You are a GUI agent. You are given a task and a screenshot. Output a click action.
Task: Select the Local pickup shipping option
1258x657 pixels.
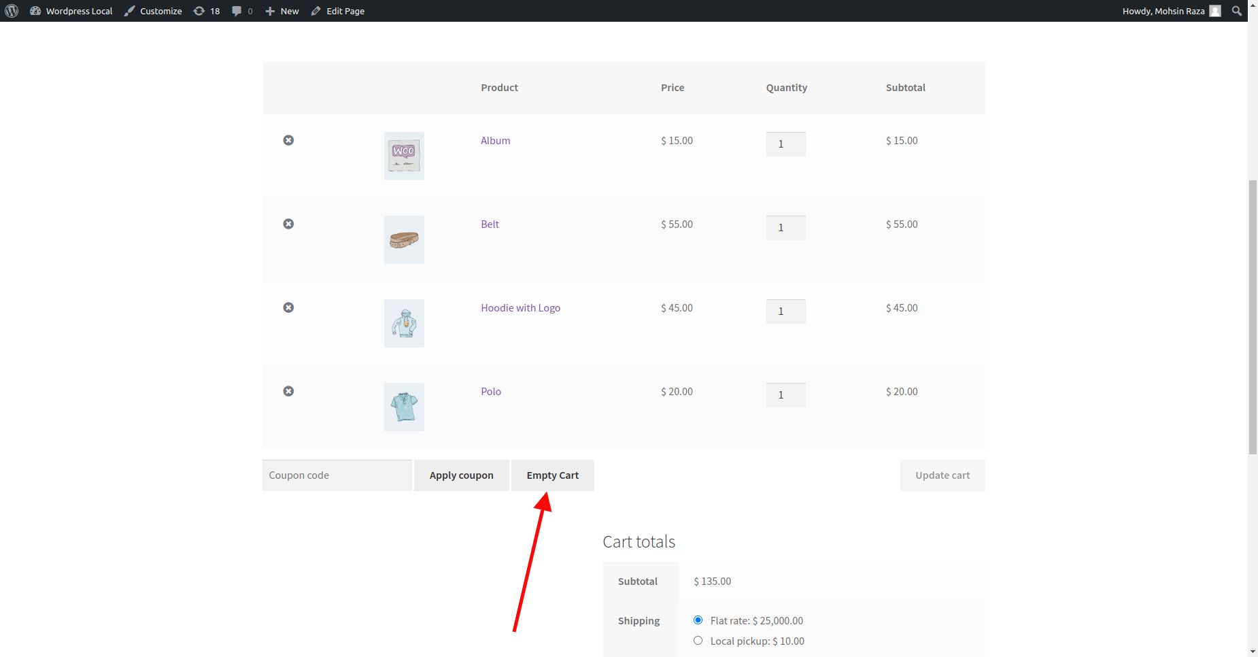tap(698, 640)
